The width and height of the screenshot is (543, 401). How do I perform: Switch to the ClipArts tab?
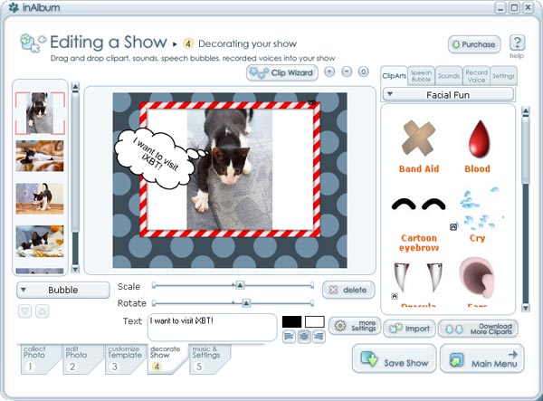coord(394,76)
